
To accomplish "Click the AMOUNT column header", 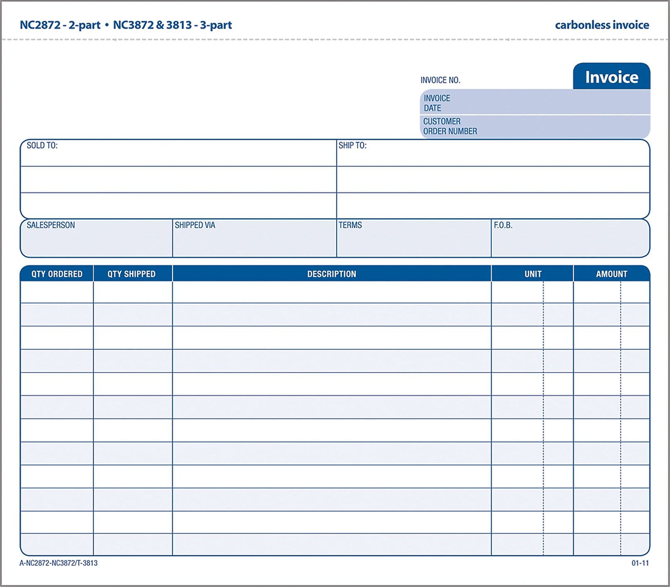I will [x=611, y=274].
